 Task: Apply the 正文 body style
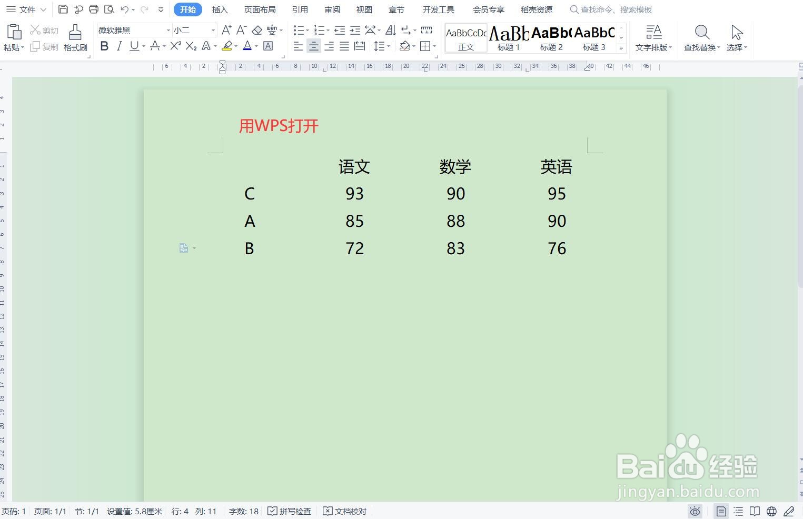point(466,38)
